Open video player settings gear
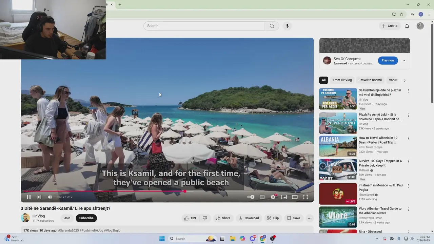Screen dimensions: 434x244 273,197
